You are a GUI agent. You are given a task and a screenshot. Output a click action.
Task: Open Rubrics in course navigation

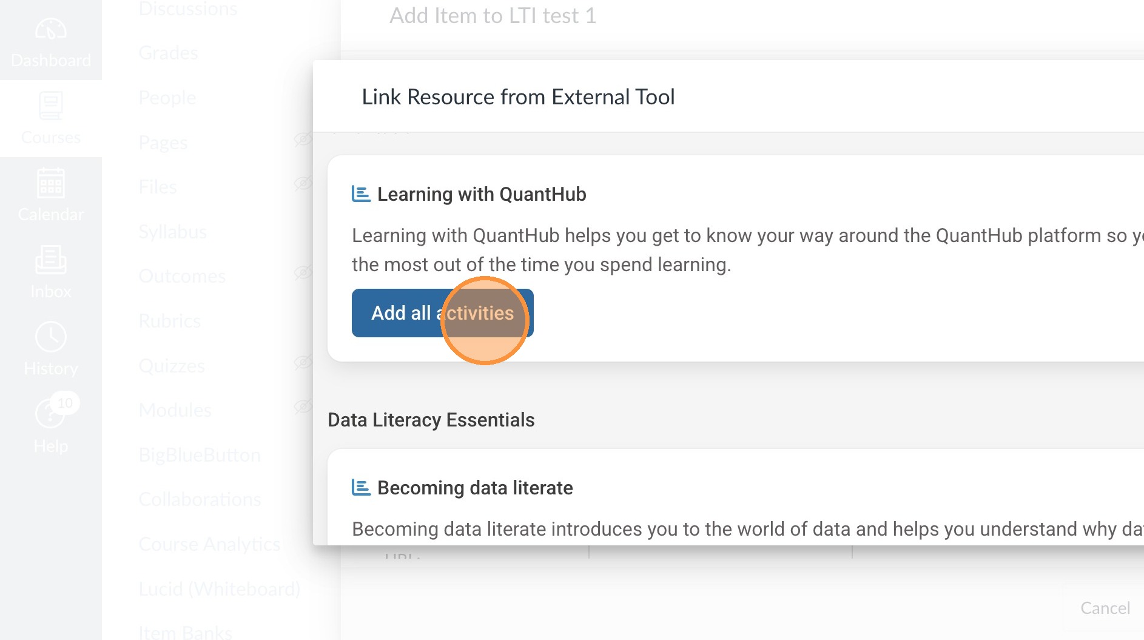tap(169, 321)
